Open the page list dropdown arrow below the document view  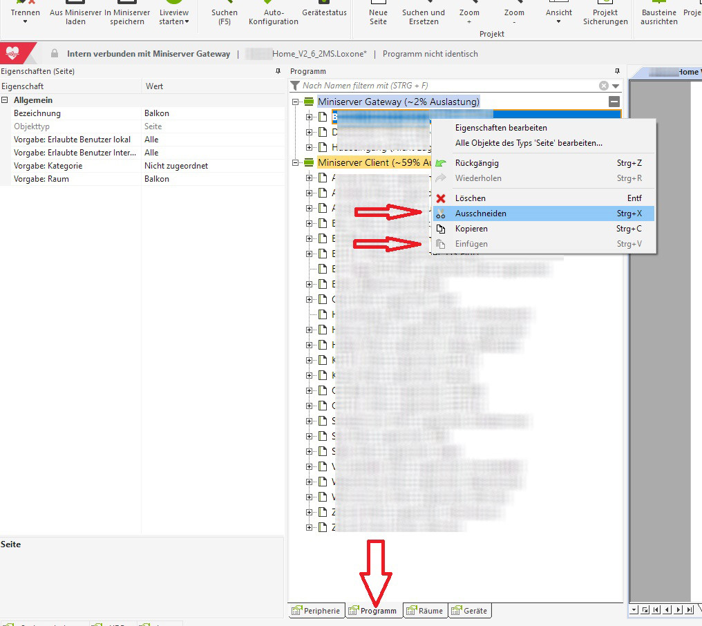(634, 609)
